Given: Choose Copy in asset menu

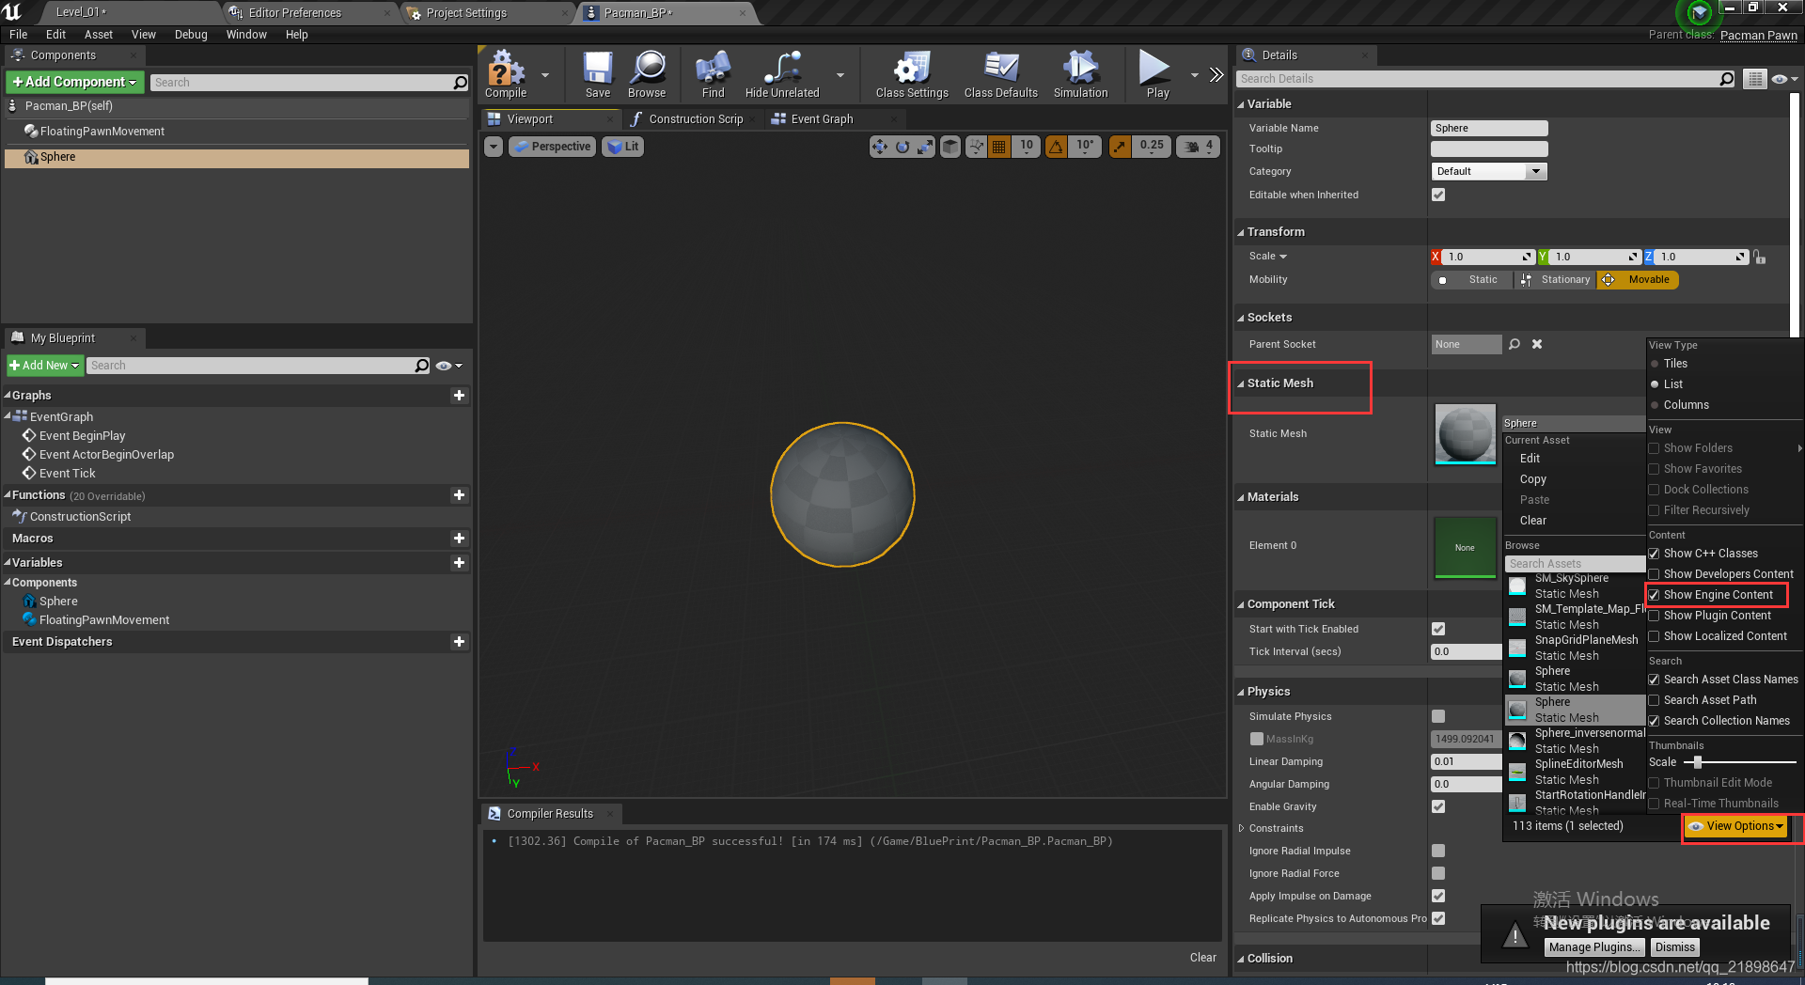Looking at the screenshot, I should (x=1532, y=479).
